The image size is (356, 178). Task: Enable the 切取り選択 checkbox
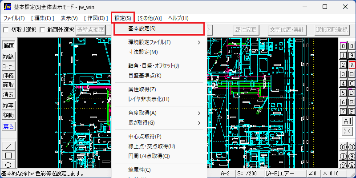(x=6, y=29)
